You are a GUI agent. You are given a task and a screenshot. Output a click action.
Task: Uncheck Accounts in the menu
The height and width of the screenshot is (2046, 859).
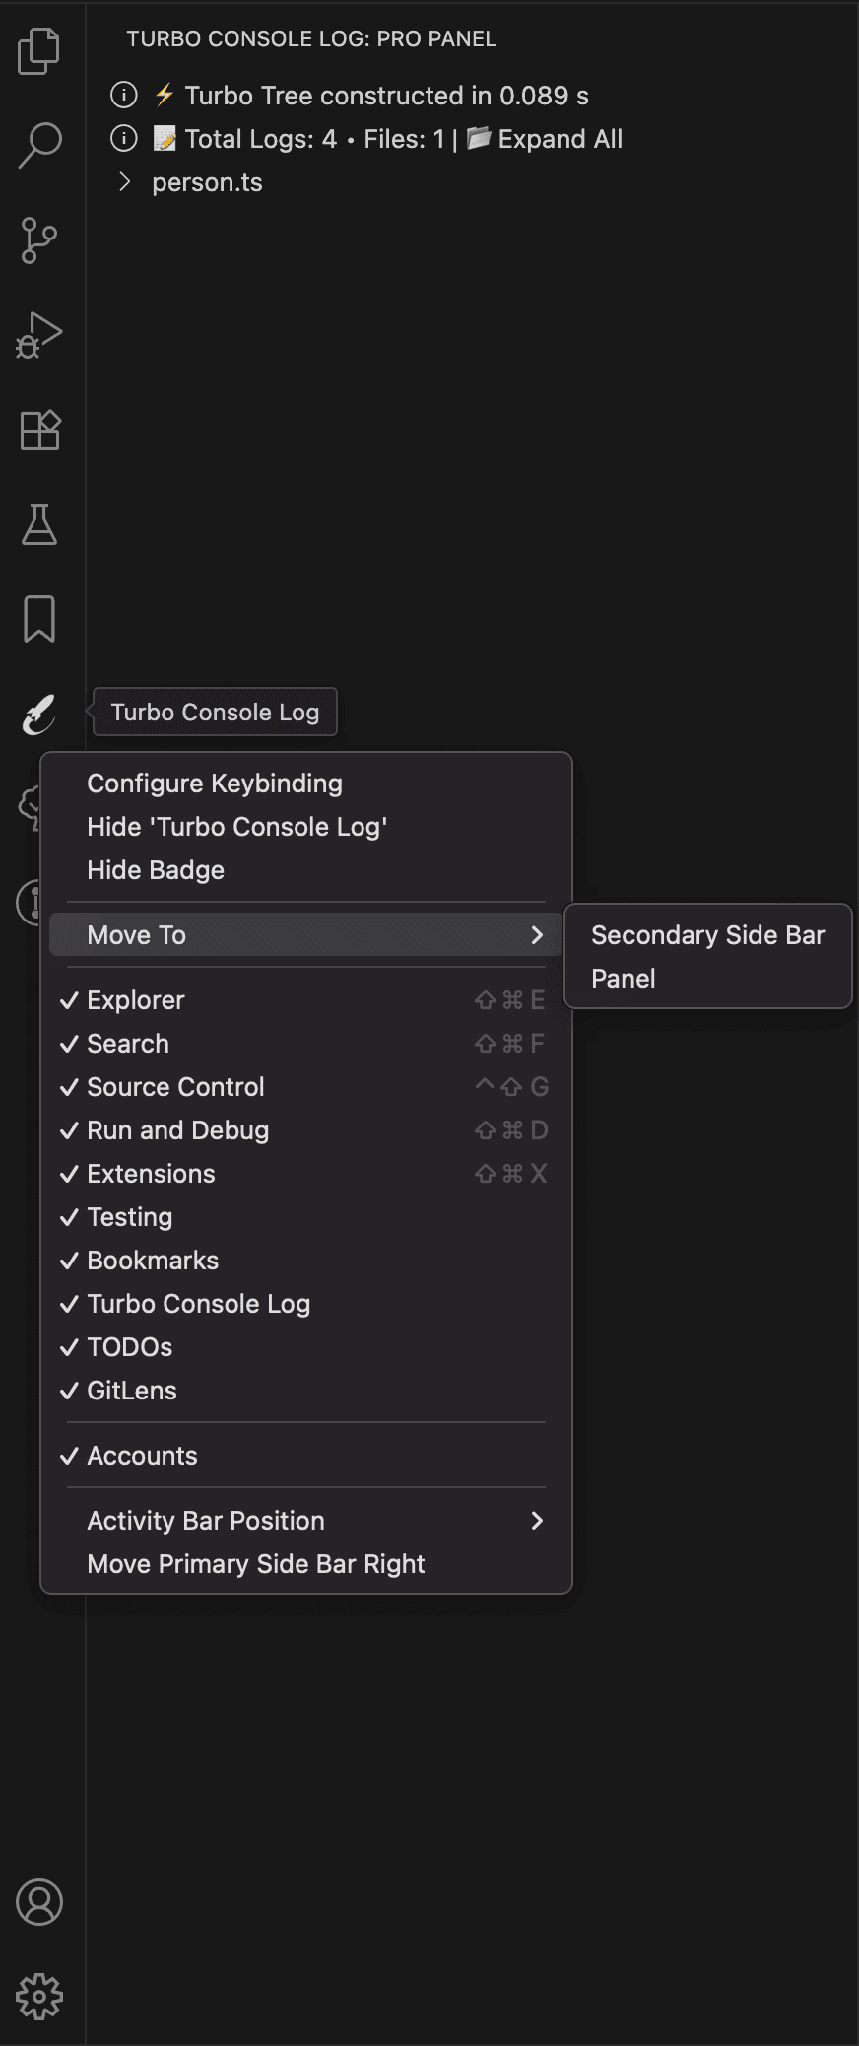(142, 1455)
